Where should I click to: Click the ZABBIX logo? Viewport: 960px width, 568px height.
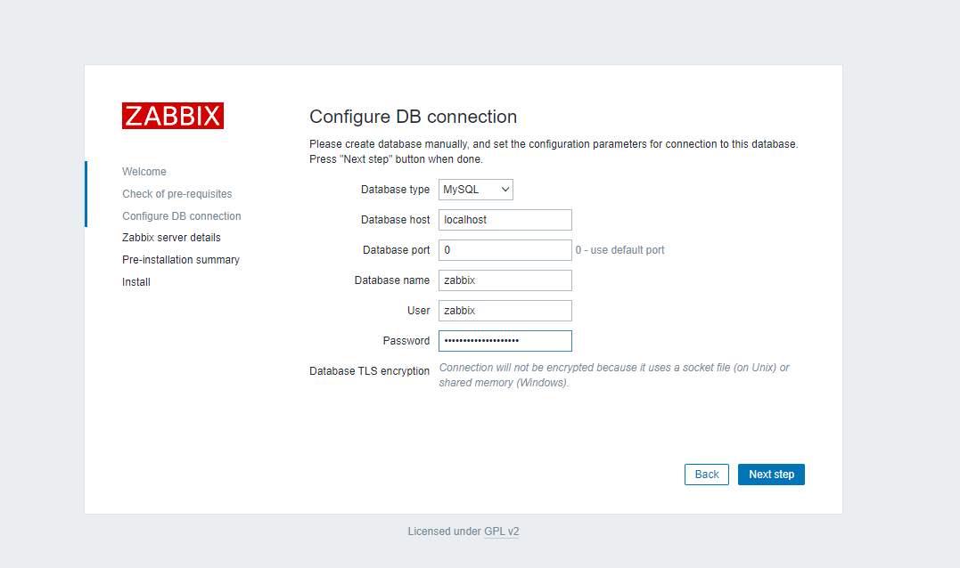pyautogui.click(x=173, y=116)
